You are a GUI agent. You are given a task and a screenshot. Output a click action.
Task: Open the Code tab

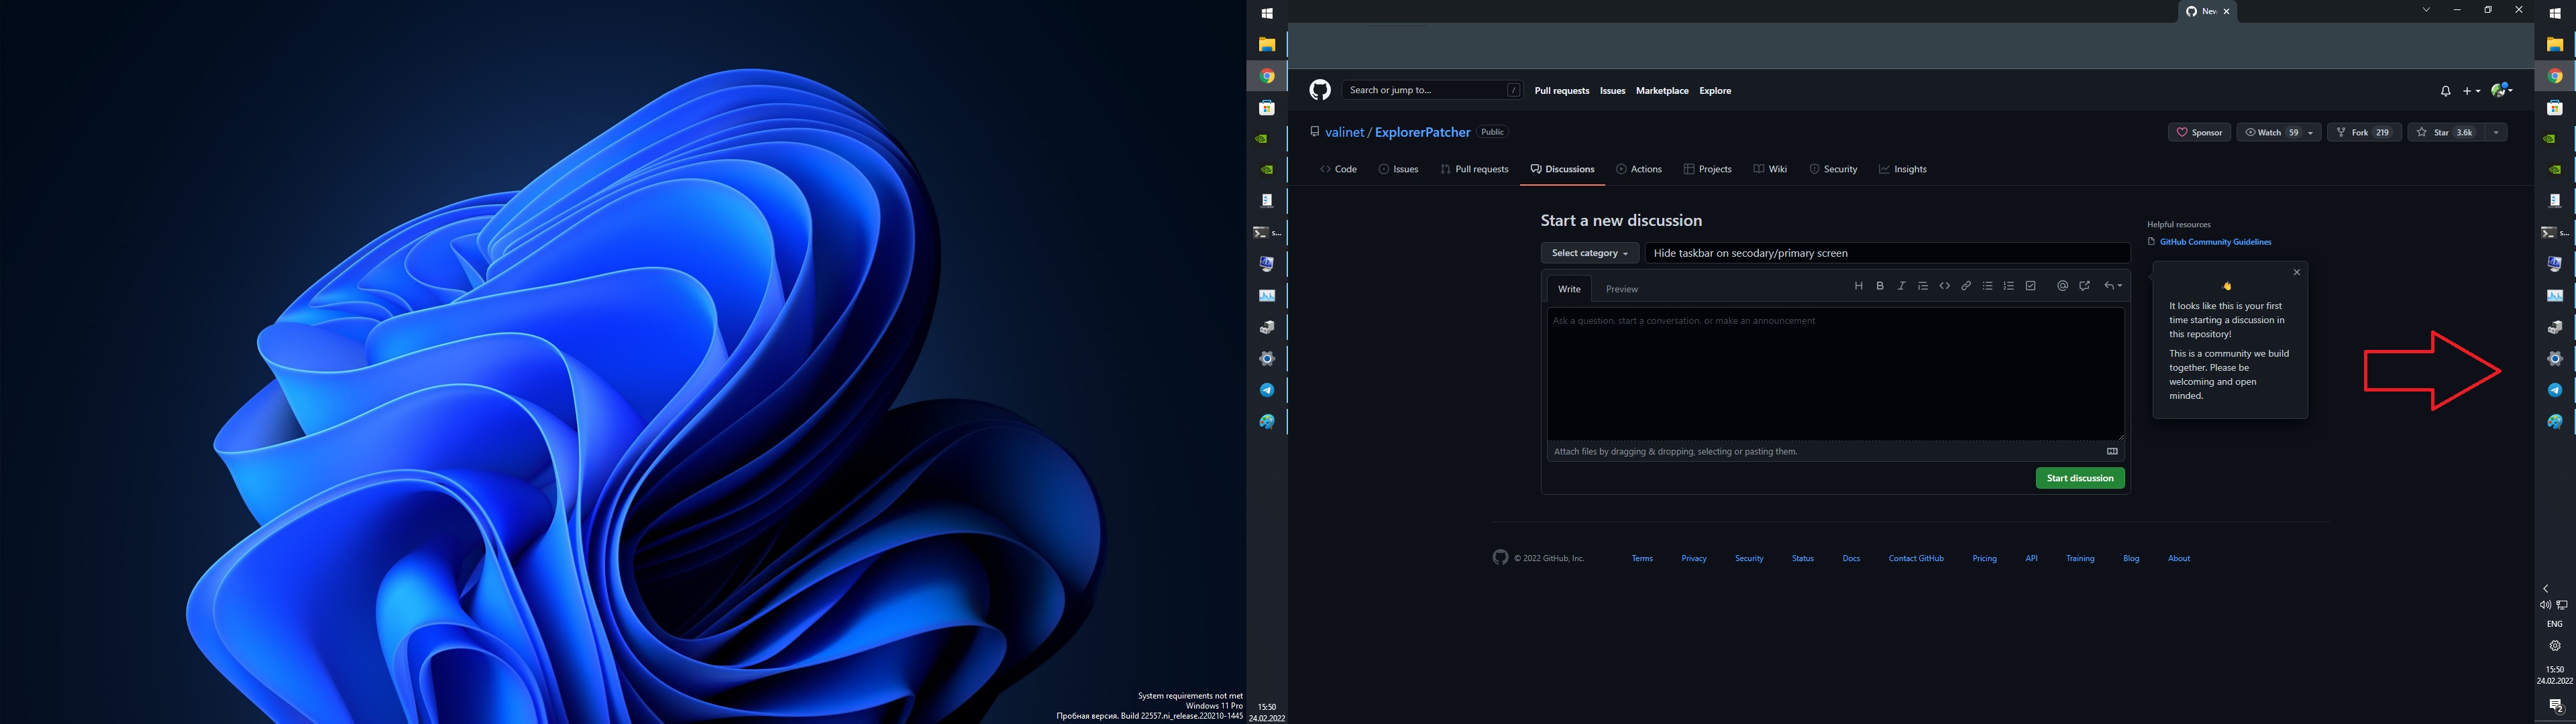coord(1338,169)
